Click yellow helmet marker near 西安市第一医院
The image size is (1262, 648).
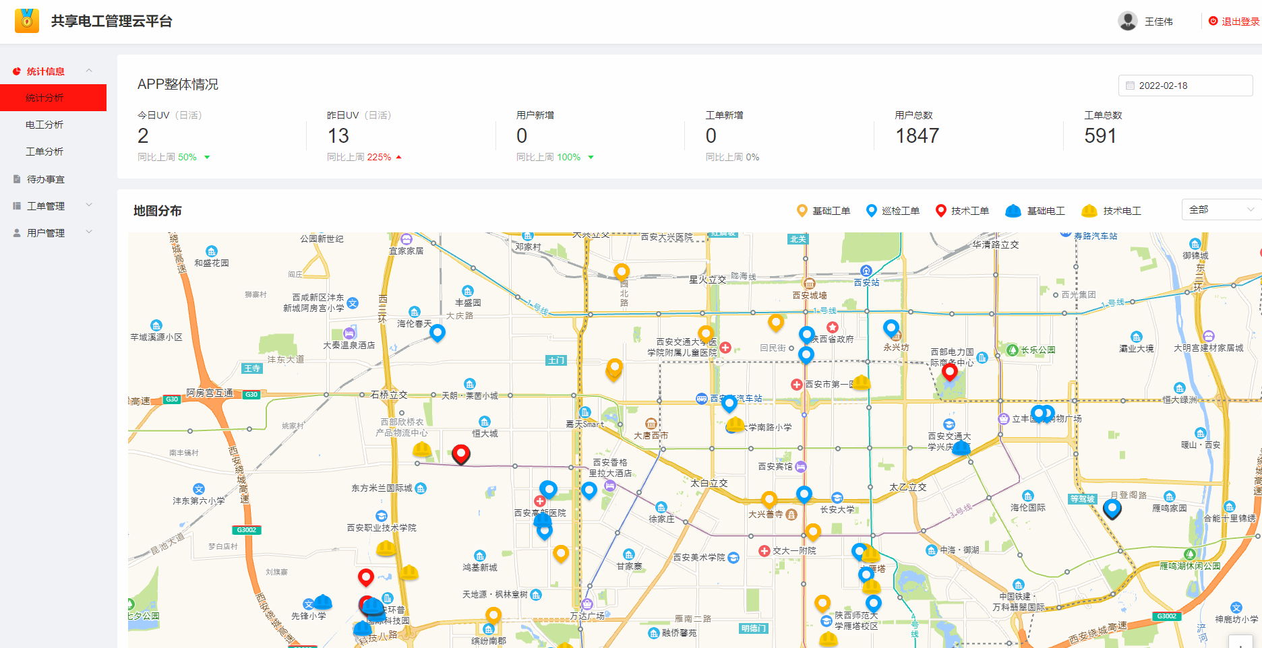[x=862, y=383]
